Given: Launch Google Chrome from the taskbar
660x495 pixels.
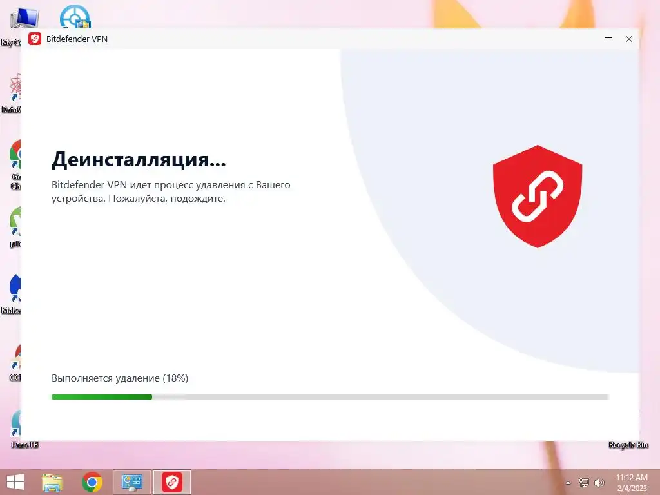Looking at the screenshot, I should coord(92,482).
